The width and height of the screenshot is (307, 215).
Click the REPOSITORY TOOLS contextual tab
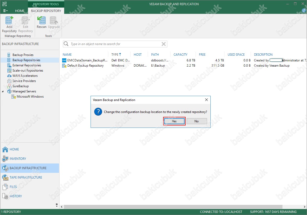click(x=46, y=4)
